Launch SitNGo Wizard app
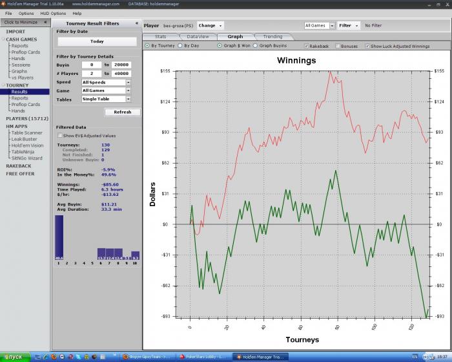Viewport: 452px width, 362px height. (x=27, y=158)
